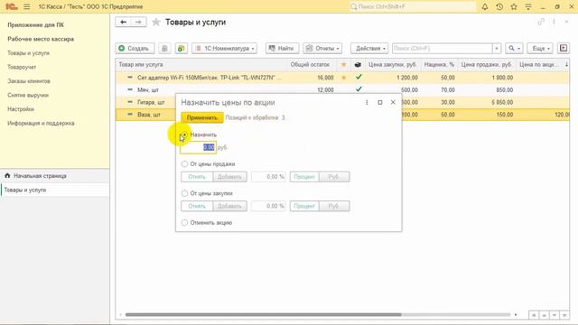
Task: Click favorite star in Сет.адаптер row
Action: [343, 78]
